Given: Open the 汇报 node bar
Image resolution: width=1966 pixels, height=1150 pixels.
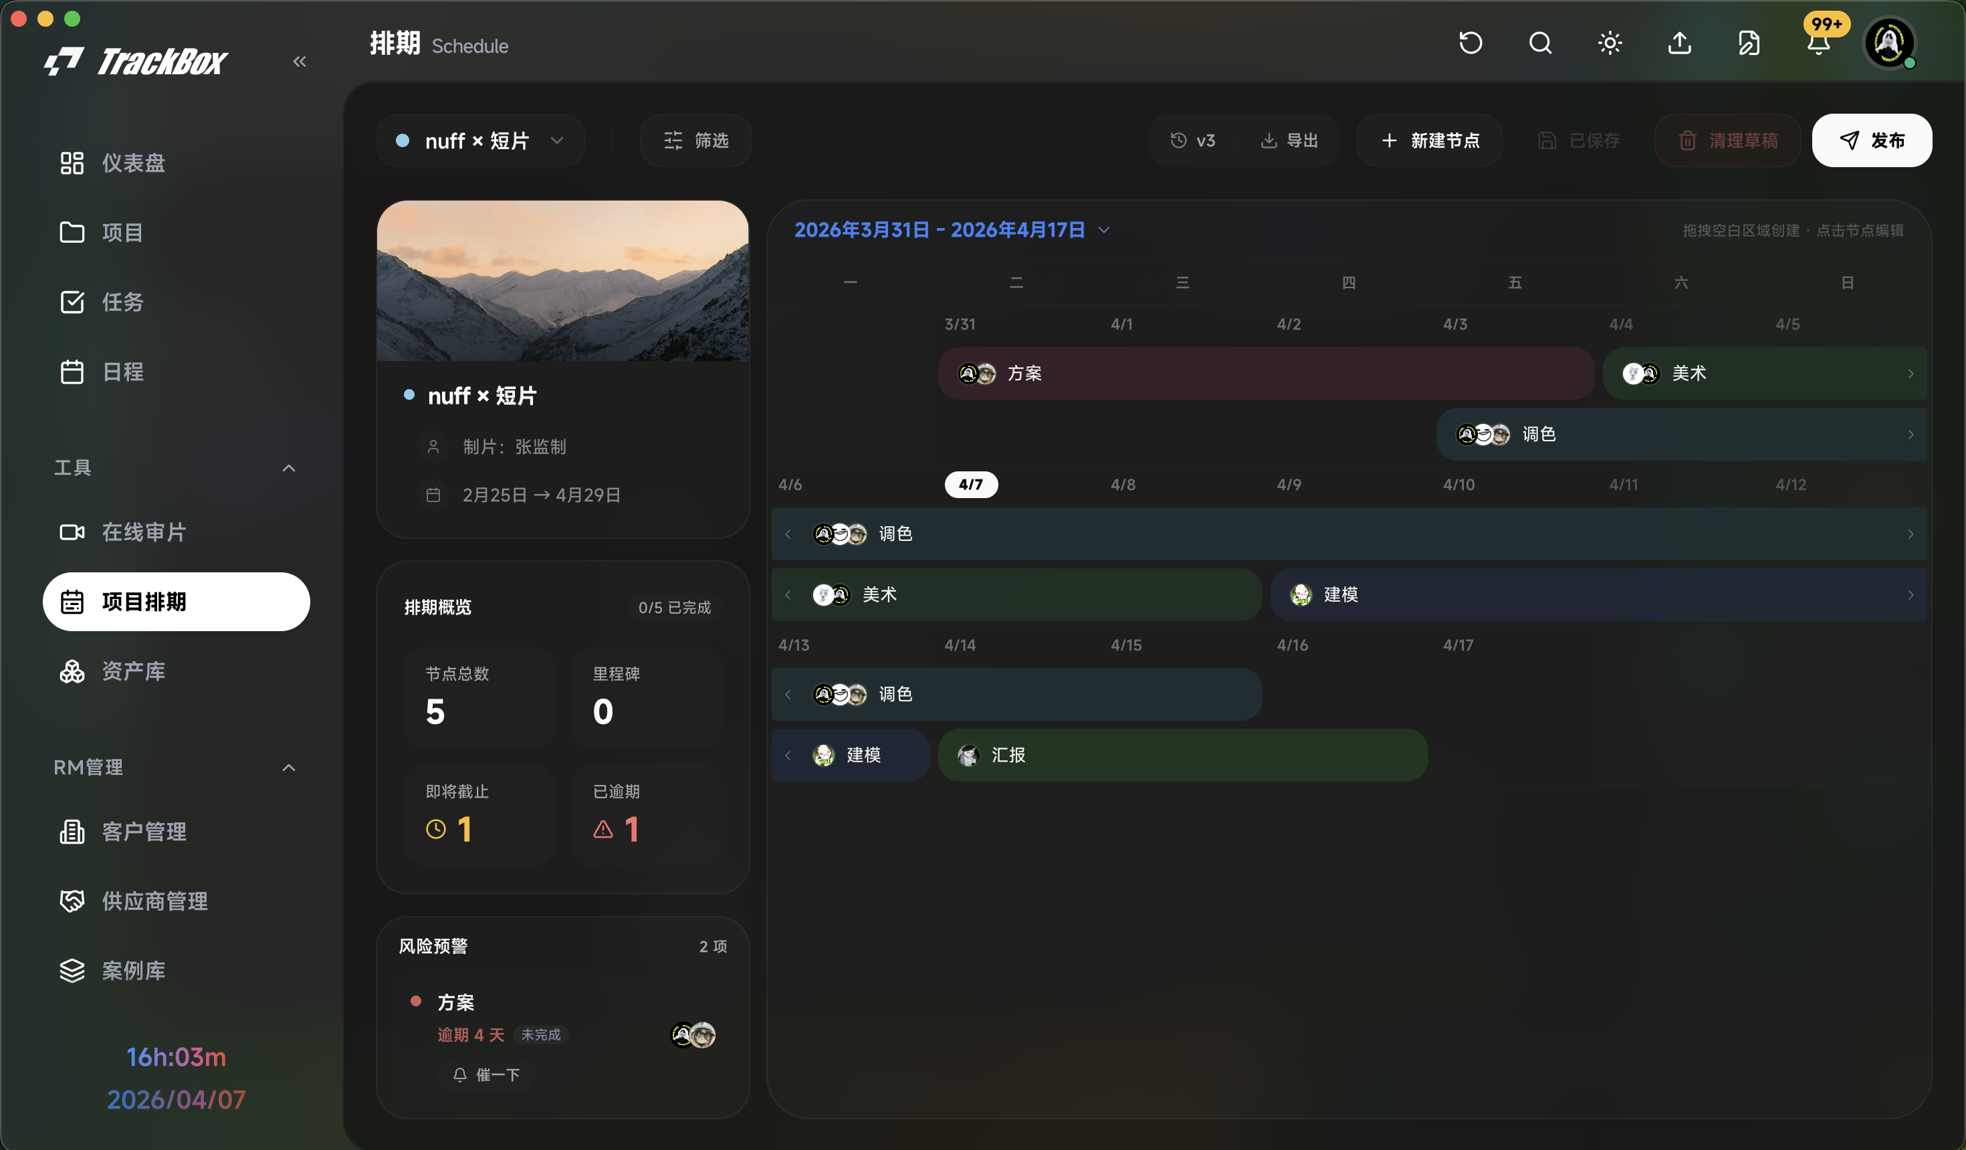Looking at the screenshot, I should tap(1183, 756).
